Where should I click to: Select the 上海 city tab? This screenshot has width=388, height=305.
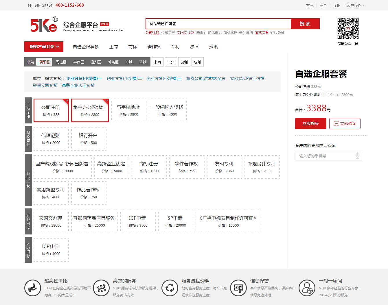tap(158, 62)
